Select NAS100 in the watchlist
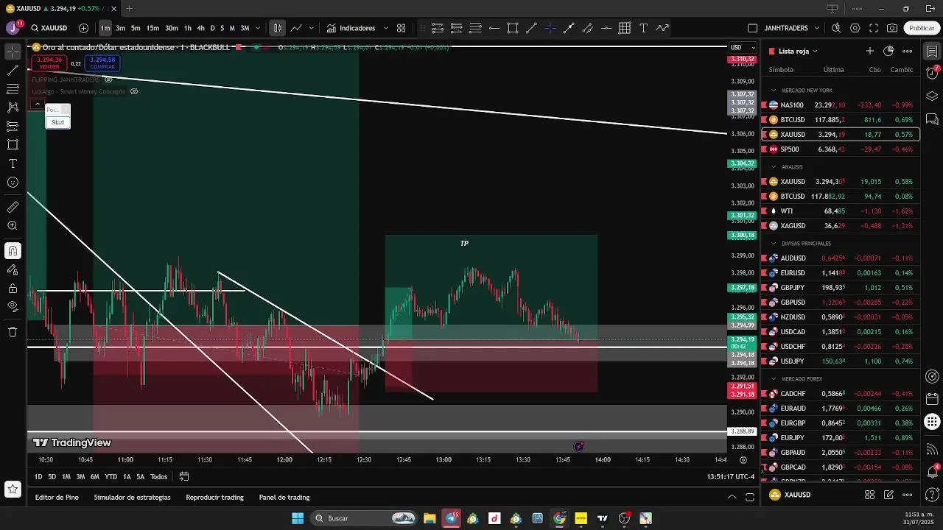 coord(840,105)
